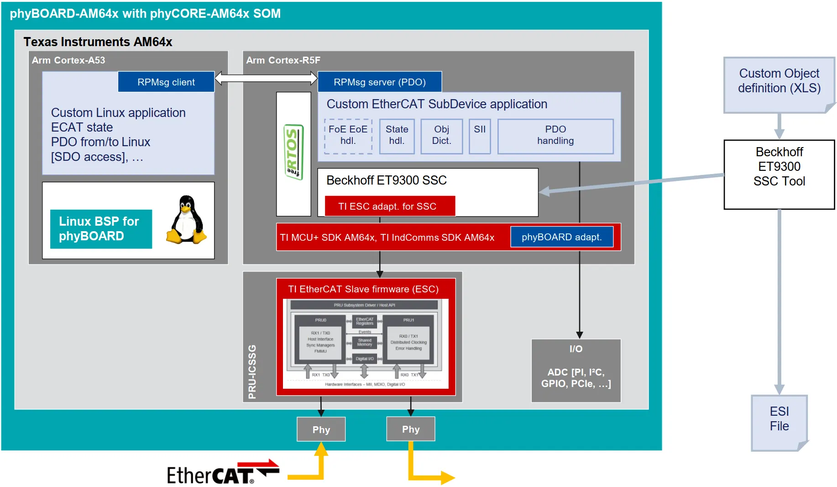The height and width of the screenshot is (487, 837).
Task: Click the SII block
Action: tap(480, 136)
